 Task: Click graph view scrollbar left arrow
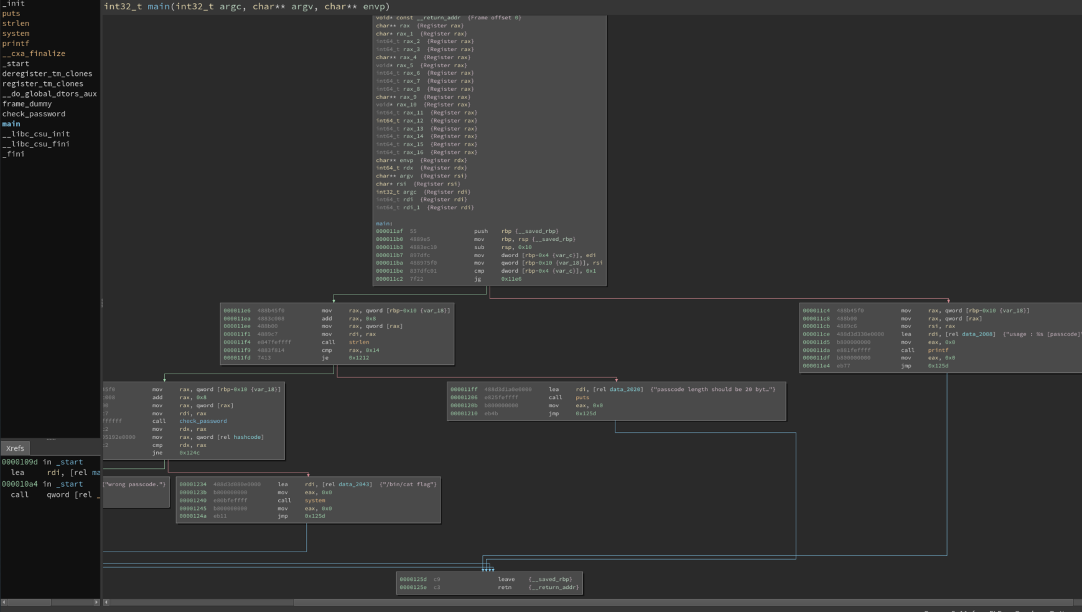[x=106, y=602]
